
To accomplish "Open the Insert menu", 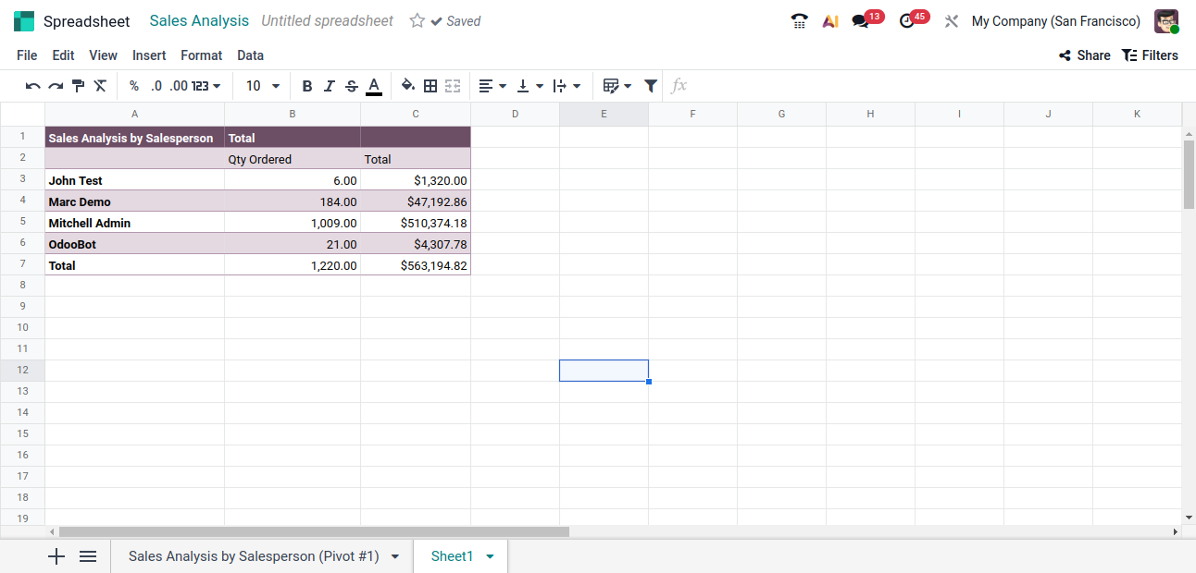I will [149, 55].
